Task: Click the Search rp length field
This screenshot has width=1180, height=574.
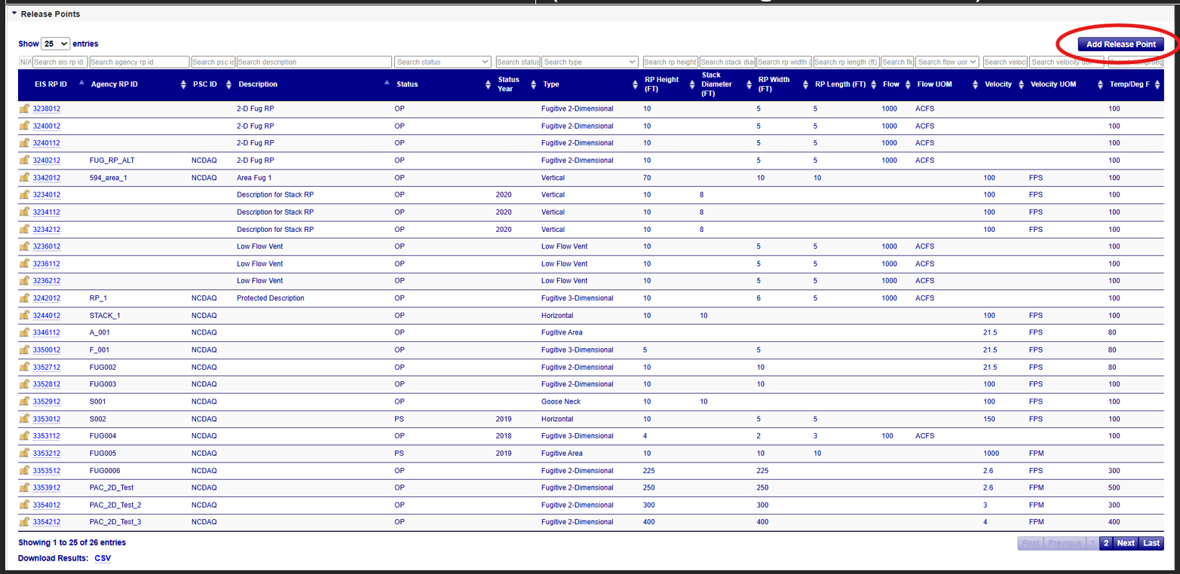Action: (846, 62)
